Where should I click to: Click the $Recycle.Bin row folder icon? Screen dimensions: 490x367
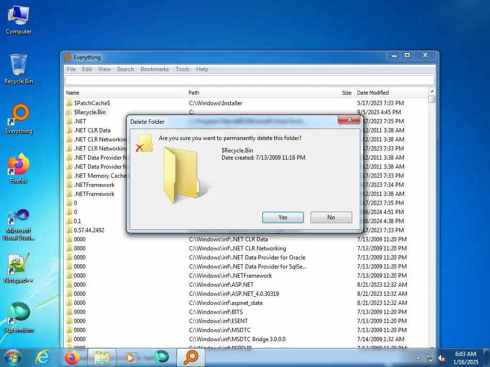(69, 112)
